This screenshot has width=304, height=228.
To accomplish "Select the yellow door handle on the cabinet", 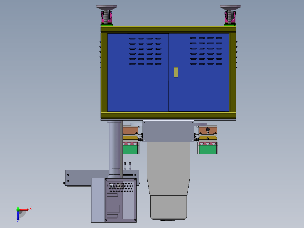I will tap(176, 72).
